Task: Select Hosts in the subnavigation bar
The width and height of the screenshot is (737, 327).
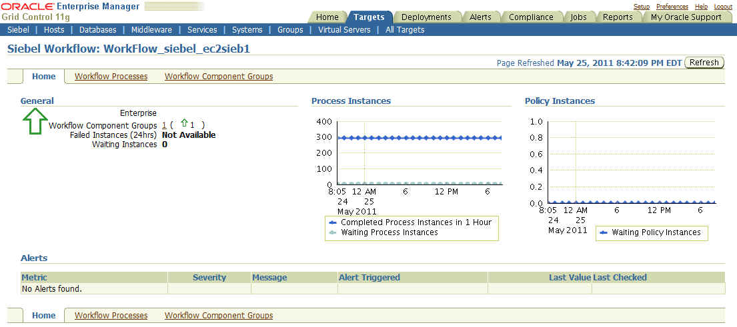Action: (54, 29)
